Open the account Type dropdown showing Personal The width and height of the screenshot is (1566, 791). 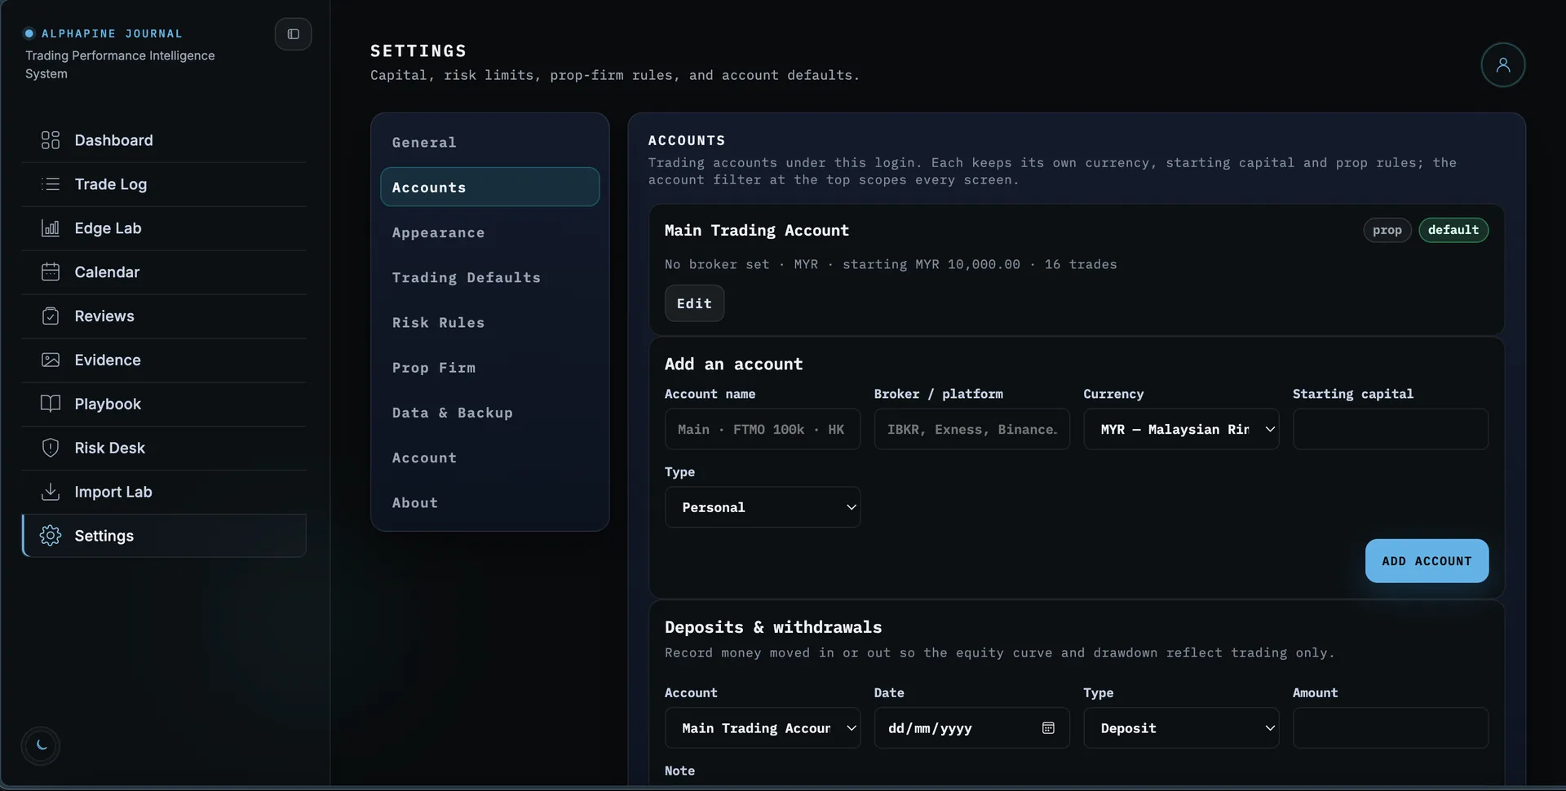763,507
